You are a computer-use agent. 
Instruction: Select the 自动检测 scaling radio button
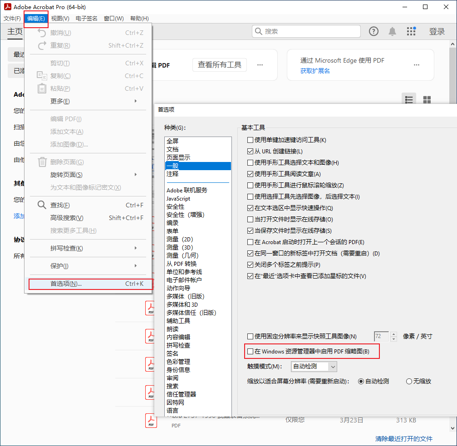(361, 381)
